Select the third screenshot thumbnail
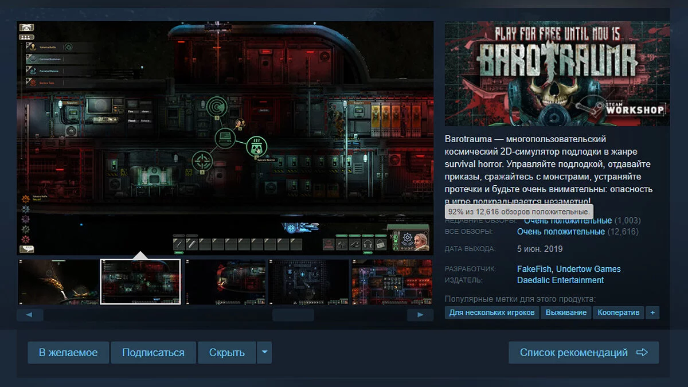Screen dimensions: 688x387 pos(225,282)
